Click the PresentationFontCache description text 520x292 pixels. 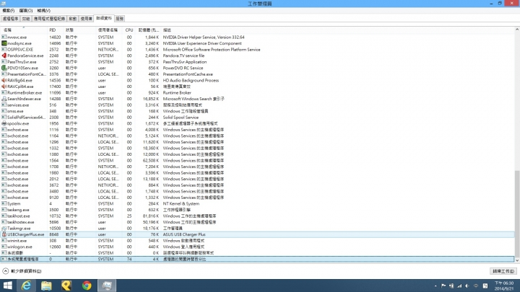[188, 74]
